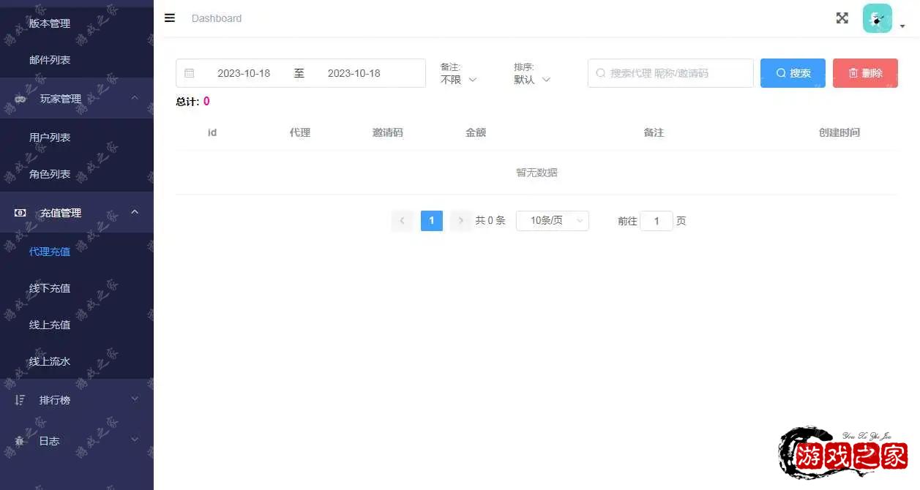The height and width of the screenshot is (490, 920).
Task: Click the 充值管理 section icon in the sidebar
Action: (x=18, y=212)
